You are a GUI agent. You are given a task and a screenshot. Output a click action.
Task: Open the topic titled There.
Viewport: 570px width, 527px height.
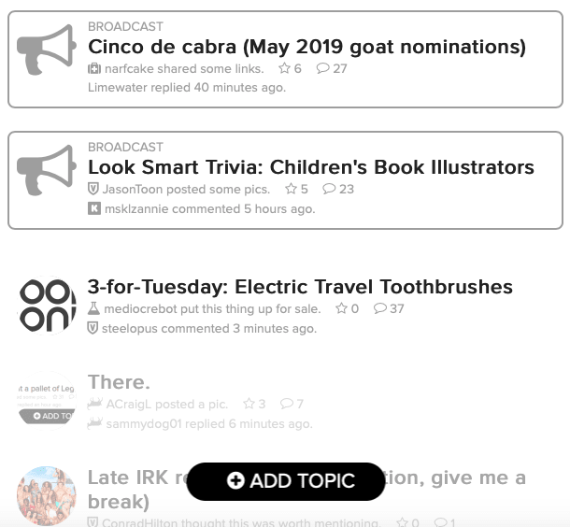(119, 382)
